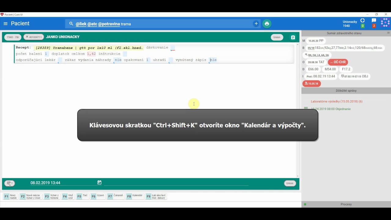Click the circular sync status icon
The height and width of the screenshot is (220, 391).
pos(363,20)
